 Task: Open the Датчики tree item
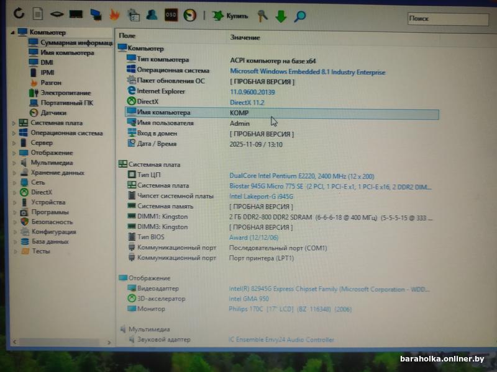53,113
